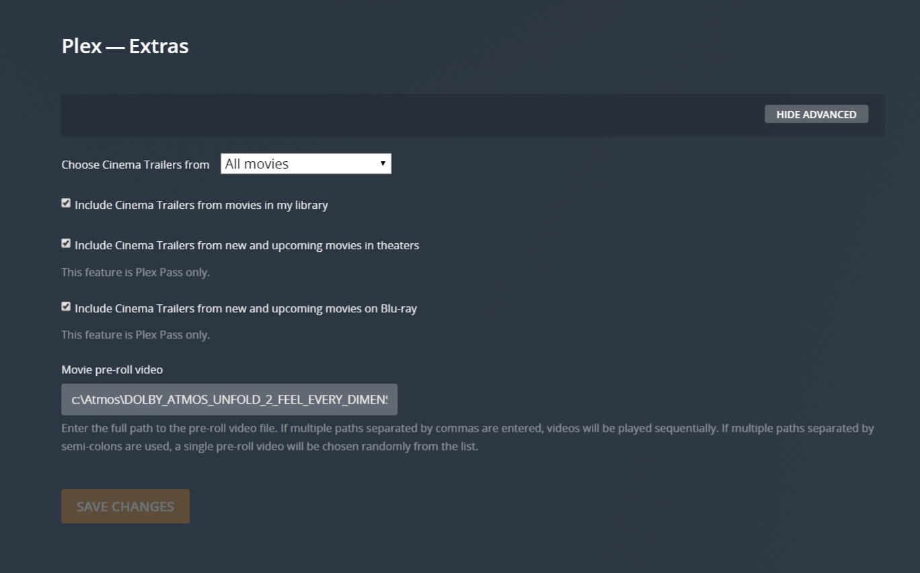
Task: Click the "Plex — Extras" page heading
Action: 125,46
